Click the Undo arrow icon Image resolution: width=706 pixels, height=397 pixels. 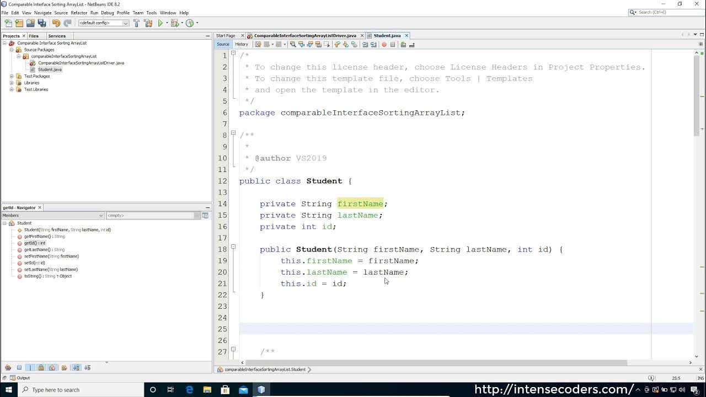point(56,23)
